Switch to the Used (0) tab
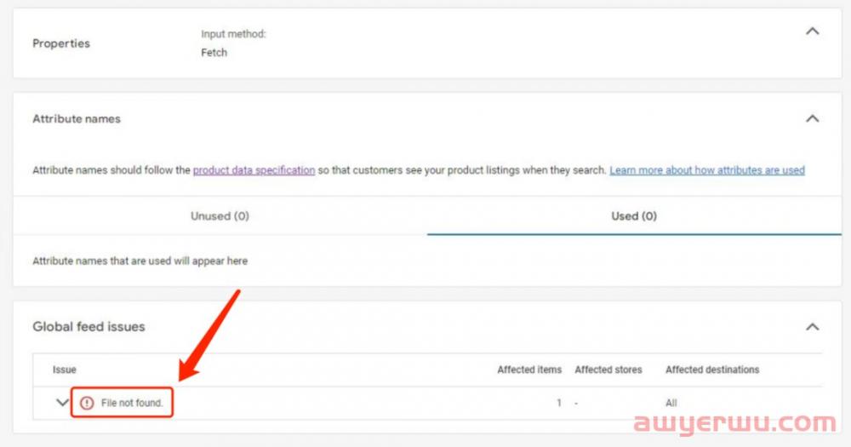Viewport: 851px width, 447px height. click(634, 215)
